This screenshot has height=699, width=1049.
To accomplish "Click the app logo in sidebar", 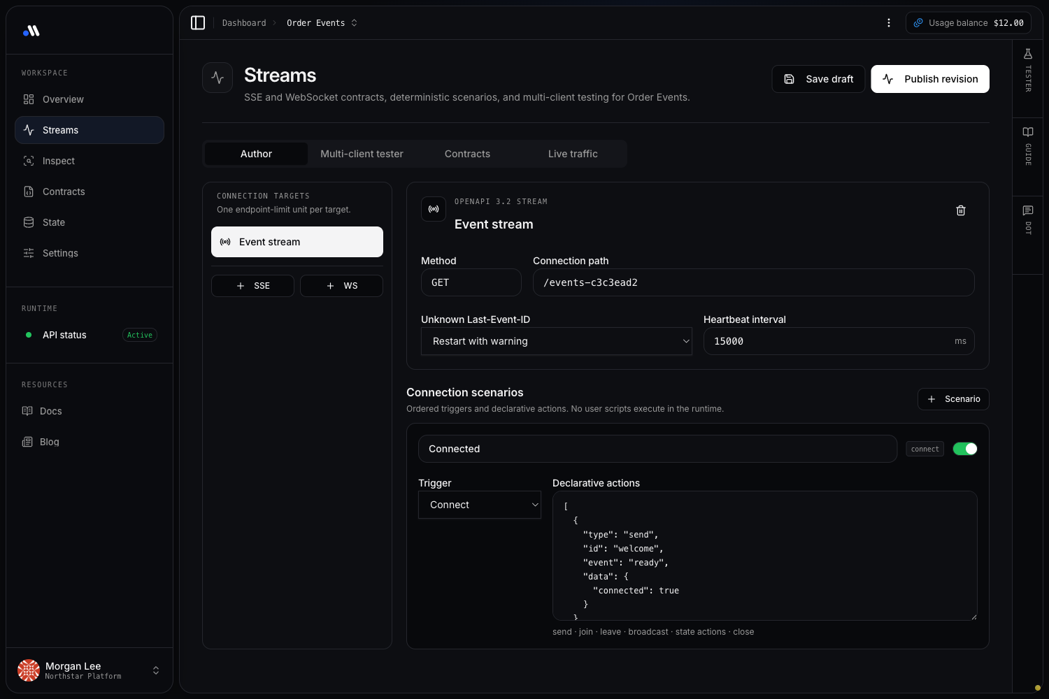I will point(31,31).
